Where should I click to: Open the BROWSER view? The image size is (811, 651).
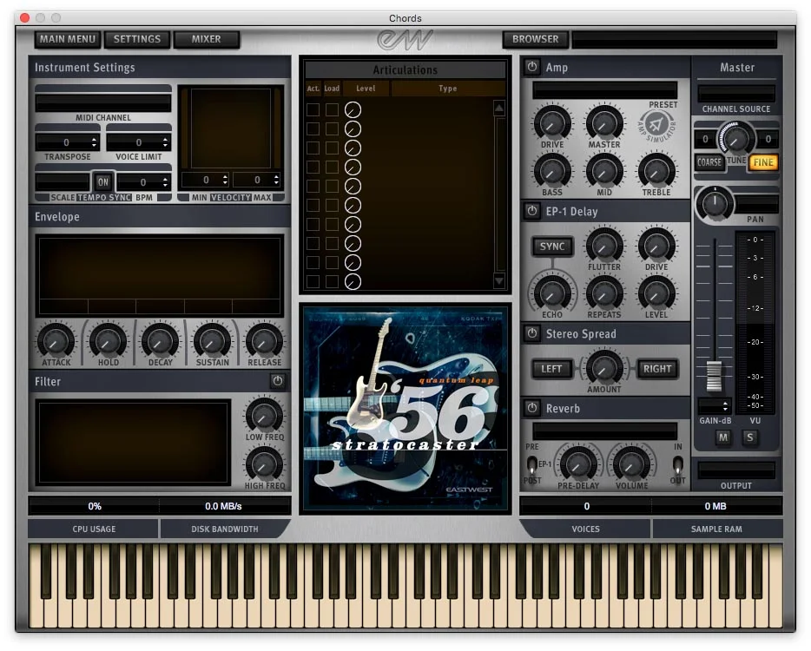pos(536,39)
